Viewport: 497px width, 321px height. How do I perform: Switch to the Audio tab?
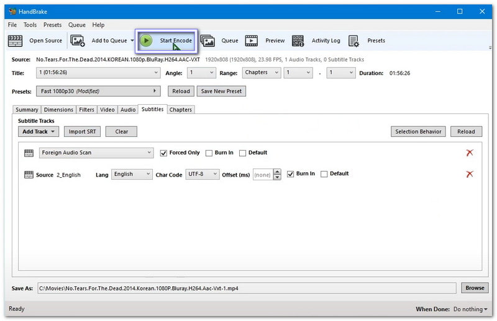[x=128, y=110]
